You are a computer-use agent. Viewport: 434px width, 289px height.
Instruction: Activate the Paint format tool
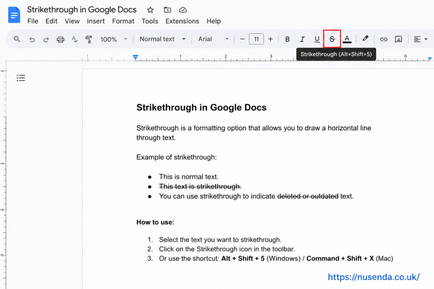pos(89,39)
